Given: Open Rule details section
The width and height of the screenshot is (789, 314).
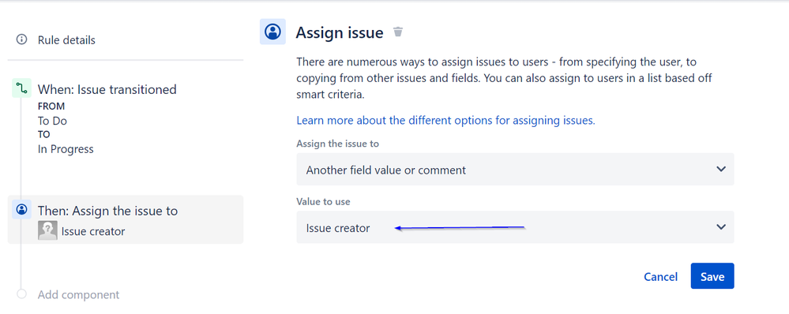Looking at the screenshot, I should 66,40.
